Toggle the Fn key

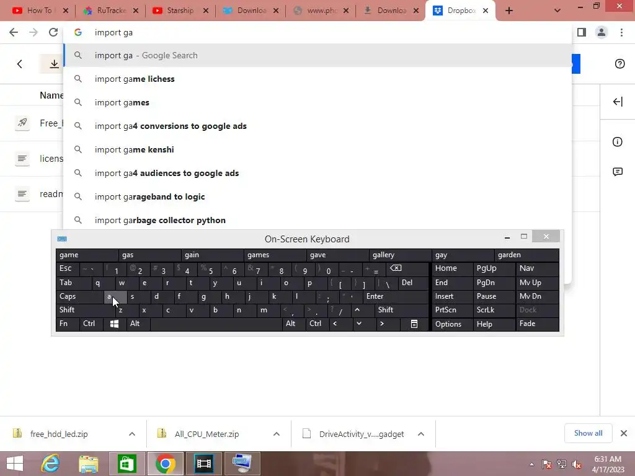click(68, 324)
